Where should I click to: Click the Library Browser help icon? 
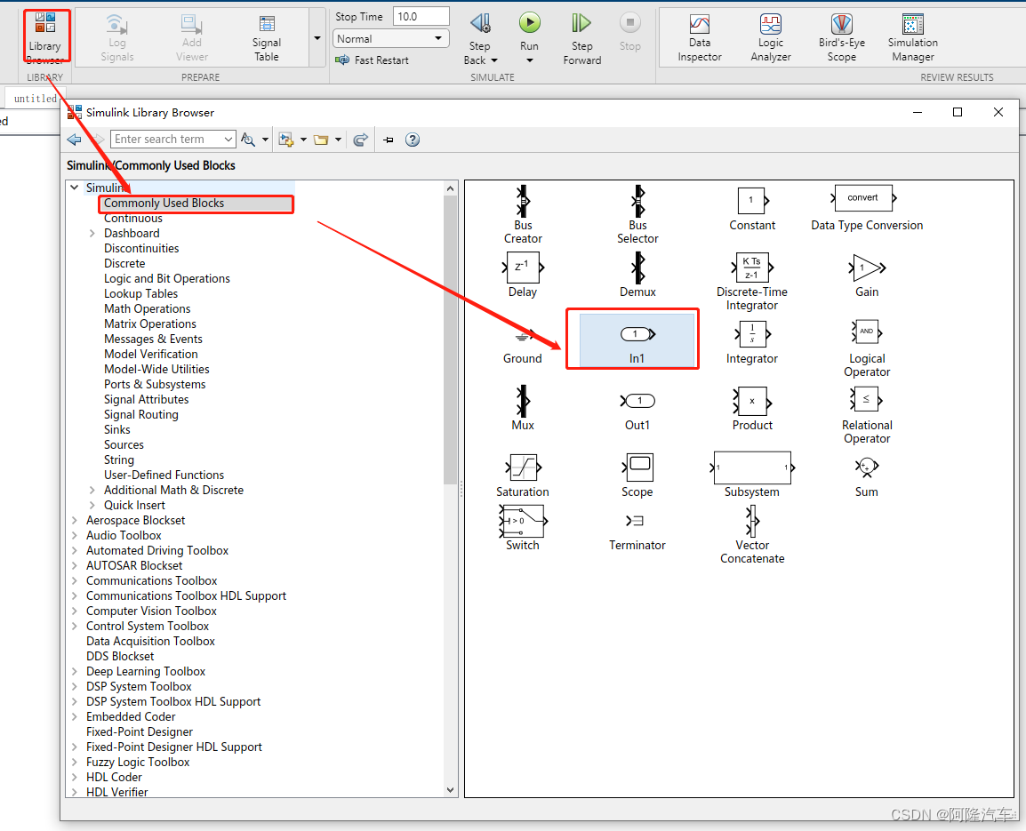(413, 140)
